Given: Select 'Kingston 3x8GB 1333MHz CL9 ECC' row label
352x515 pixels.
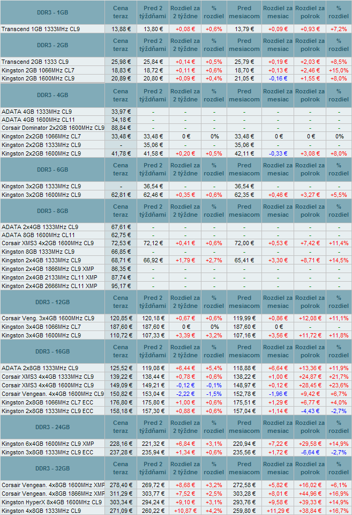Looking at the screenshot, I should [47, 452].
